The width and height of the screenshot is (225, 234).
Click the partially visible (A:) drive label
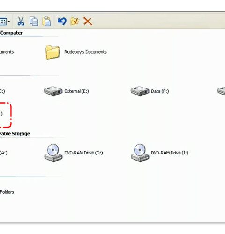click(4, 153)
